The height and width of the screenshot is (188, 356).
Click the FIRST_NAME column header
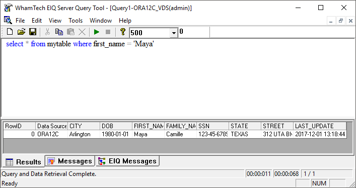tap(148, 126)
